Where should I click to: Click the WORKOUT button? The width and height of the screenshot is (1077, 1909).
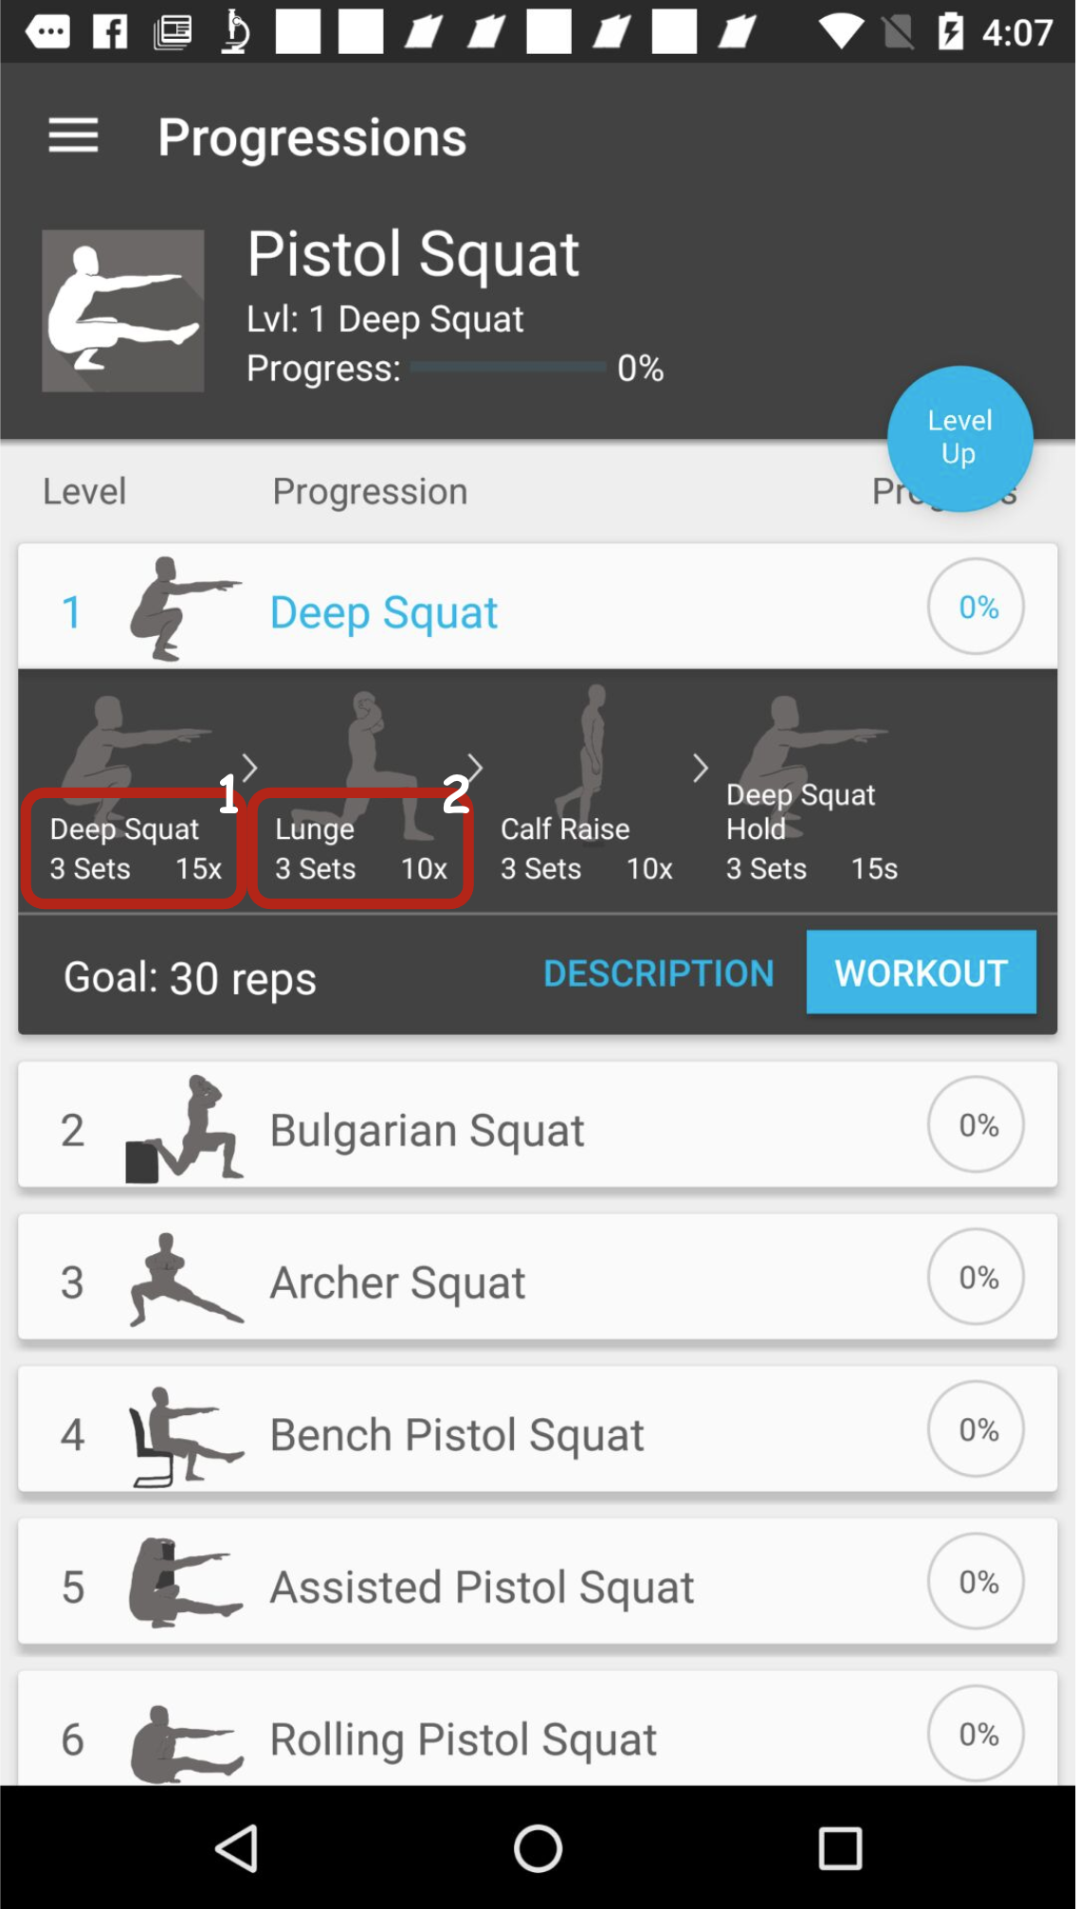921,972
